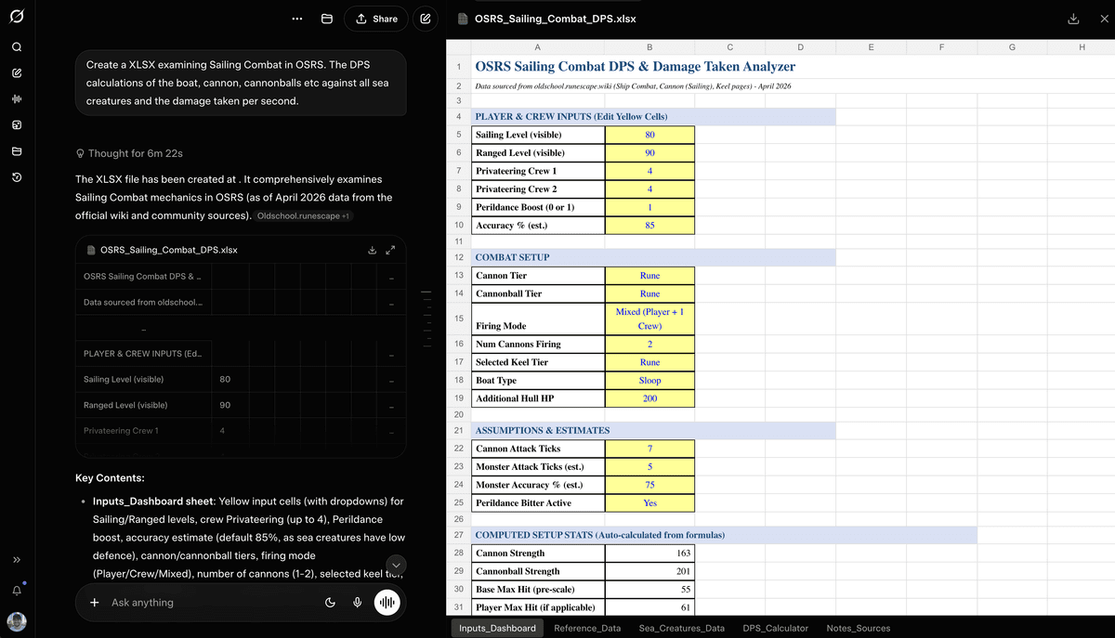Open the Imagine icon in the sidebar
This screenshot has height=638, width=1115.
click(18, 124)
